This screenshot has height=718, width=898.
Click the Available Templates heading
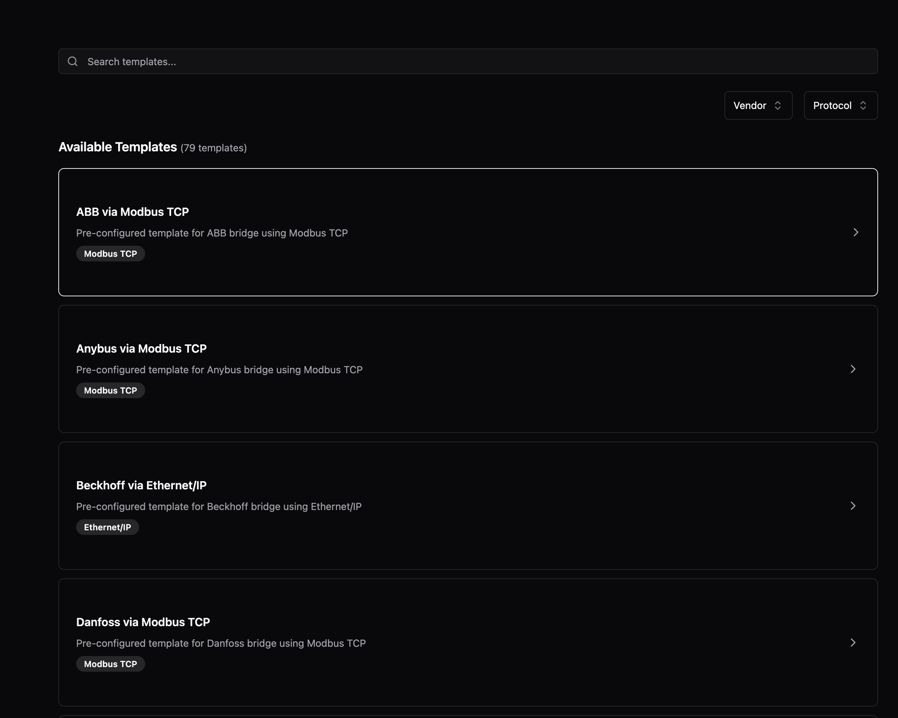pyautogui.click(x=118, y=147)
